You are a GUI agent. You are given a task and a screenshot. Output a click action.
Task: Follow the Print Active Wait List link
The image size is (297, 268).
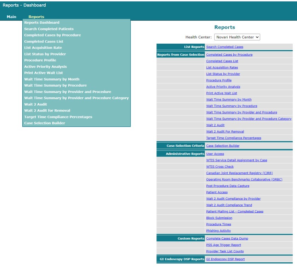[222, 93]
